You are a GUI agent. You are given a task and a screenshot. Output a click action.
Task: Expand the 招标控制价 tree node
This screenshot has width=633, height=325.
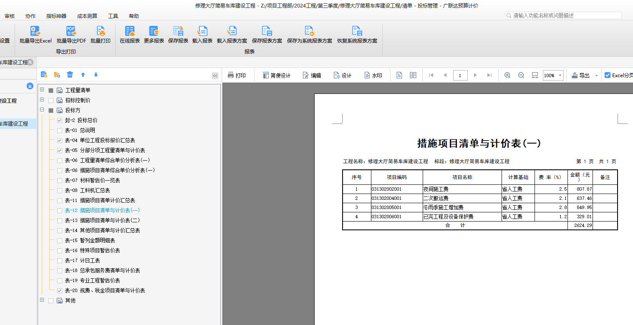point(42,100)
